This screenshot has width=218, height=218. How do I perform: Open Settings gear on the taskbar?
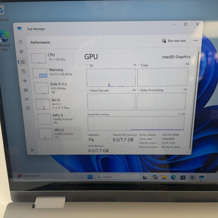point(192,178)
